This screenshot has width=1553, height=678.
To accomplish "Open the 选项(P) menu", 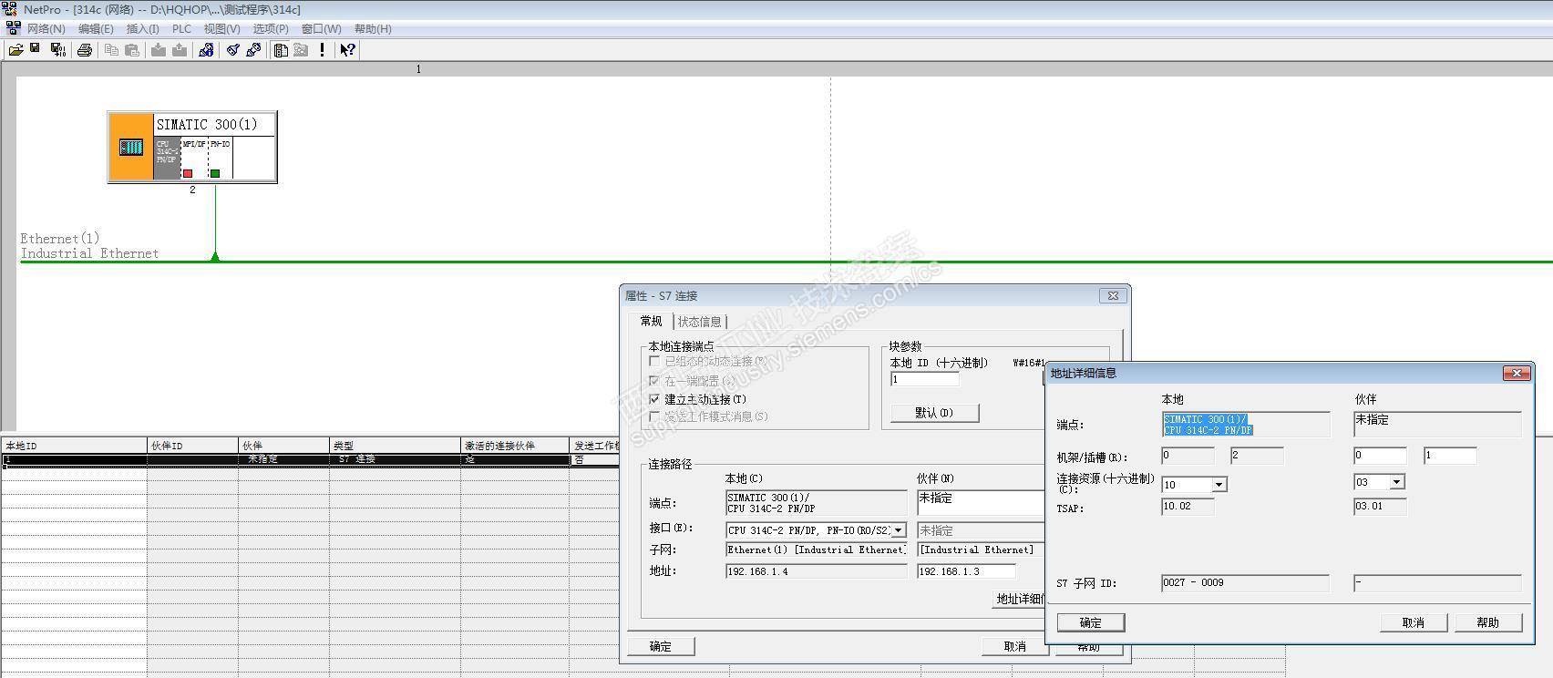I will [x=271, y=29].
